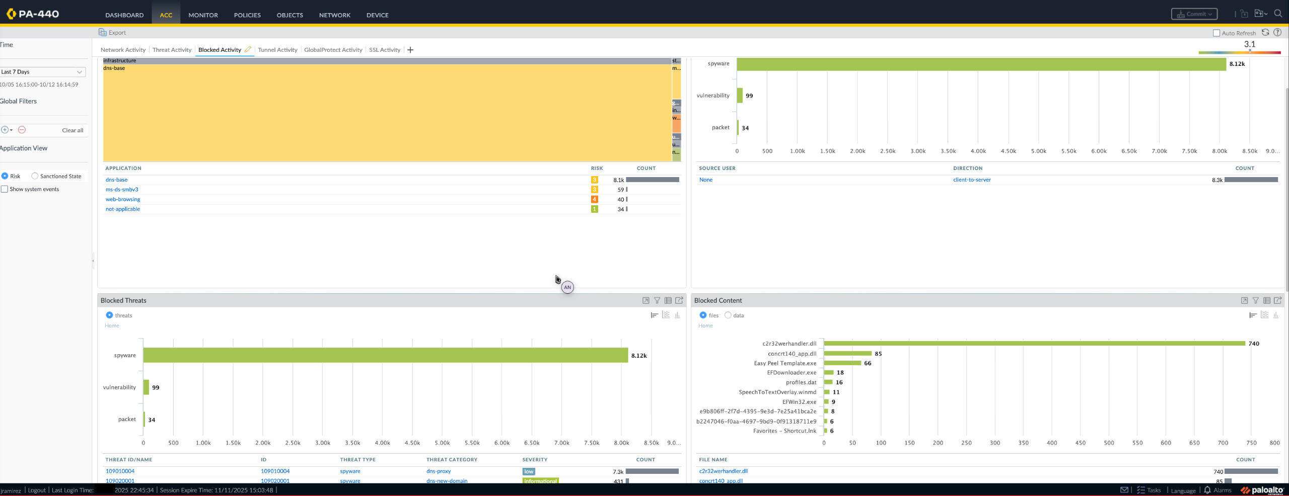Open the add global filter dropdown
Screen dimensions: 1289x496
pos(7,130)
